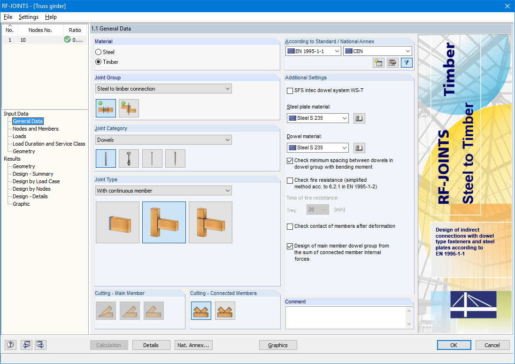Sort by the Nodes No. column header
The width and height of the screenshot is (515, 364).
coord(40,30)
